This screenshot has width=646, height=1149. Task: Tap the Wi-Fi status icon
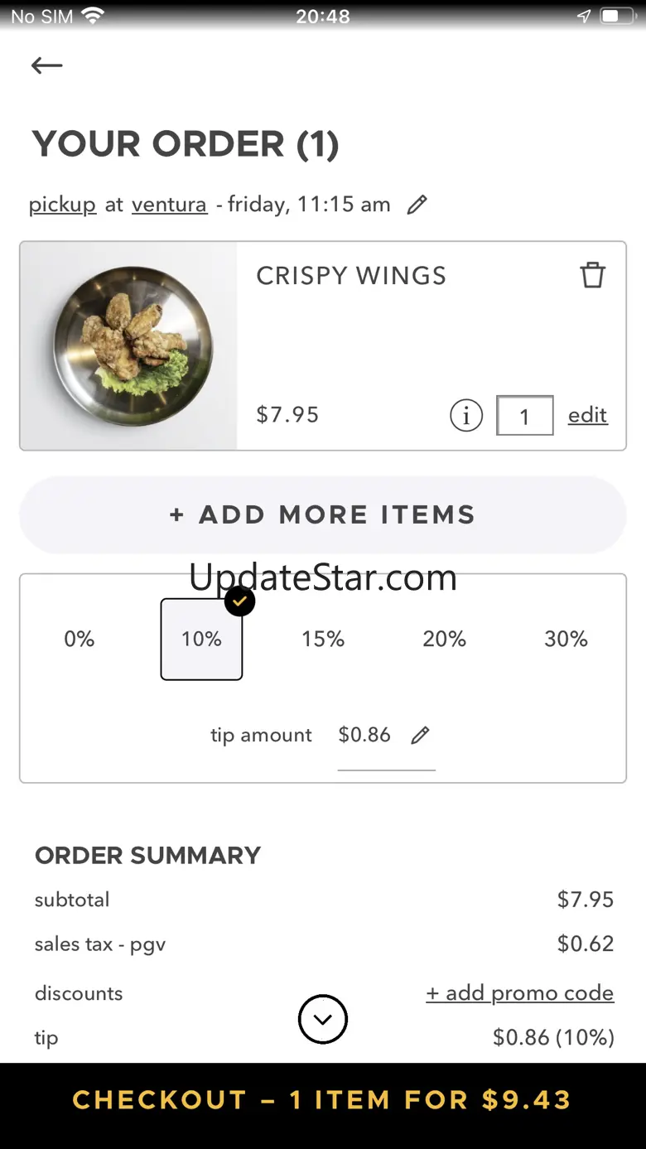pos(93,16)
